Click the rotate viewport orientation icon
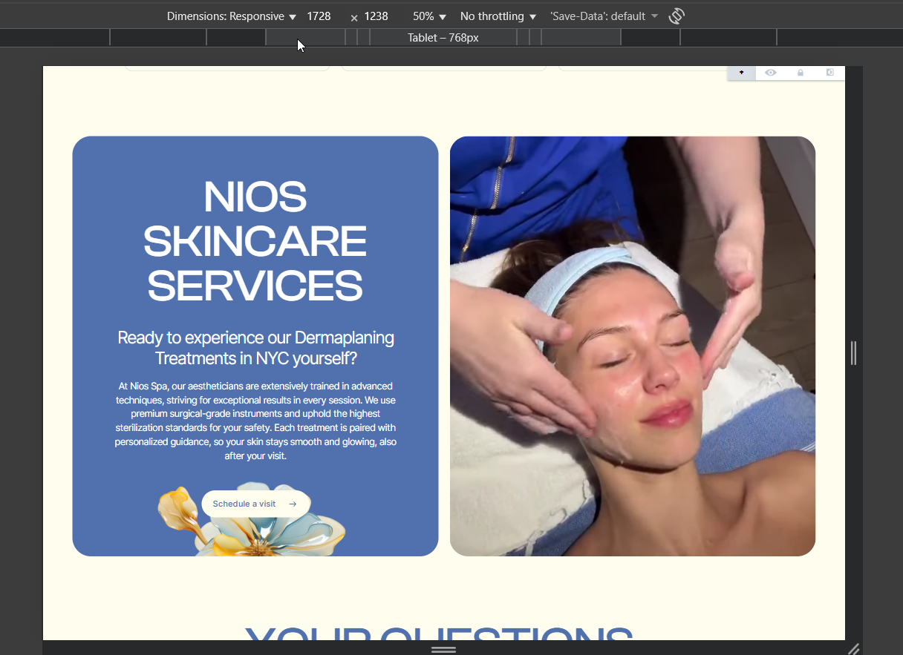Image resolution: width=903 pixels, height=655 pixels. (x=676, y=16)
